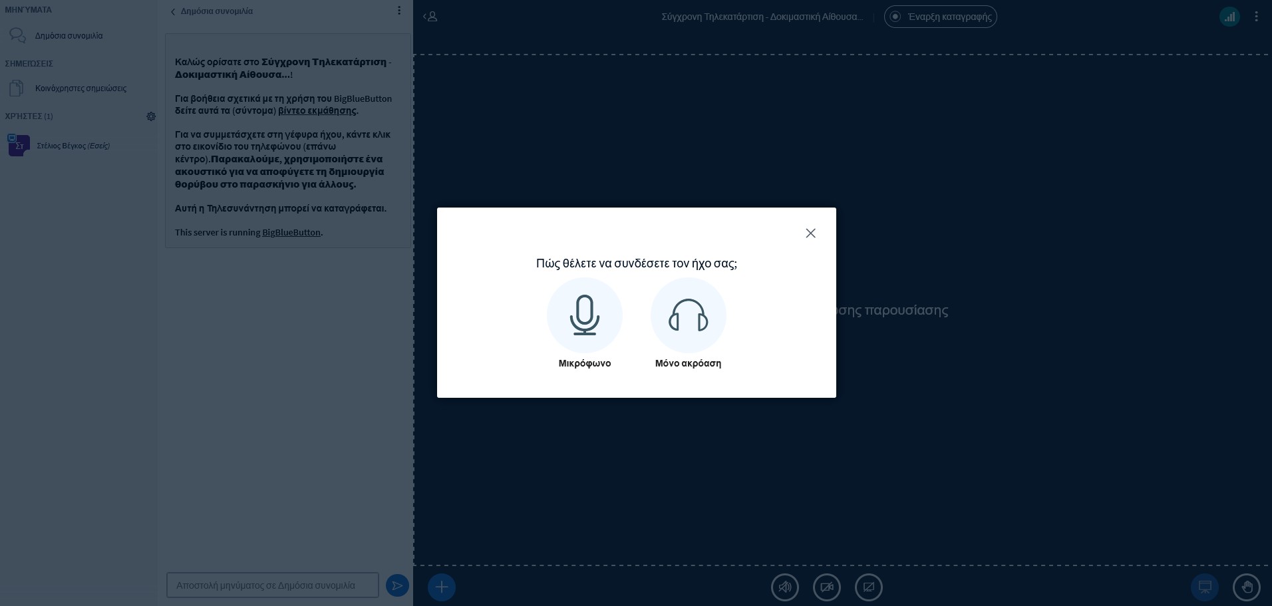Close the audio connection dialog
The image size is (1272, 606).
pos(810,233)
